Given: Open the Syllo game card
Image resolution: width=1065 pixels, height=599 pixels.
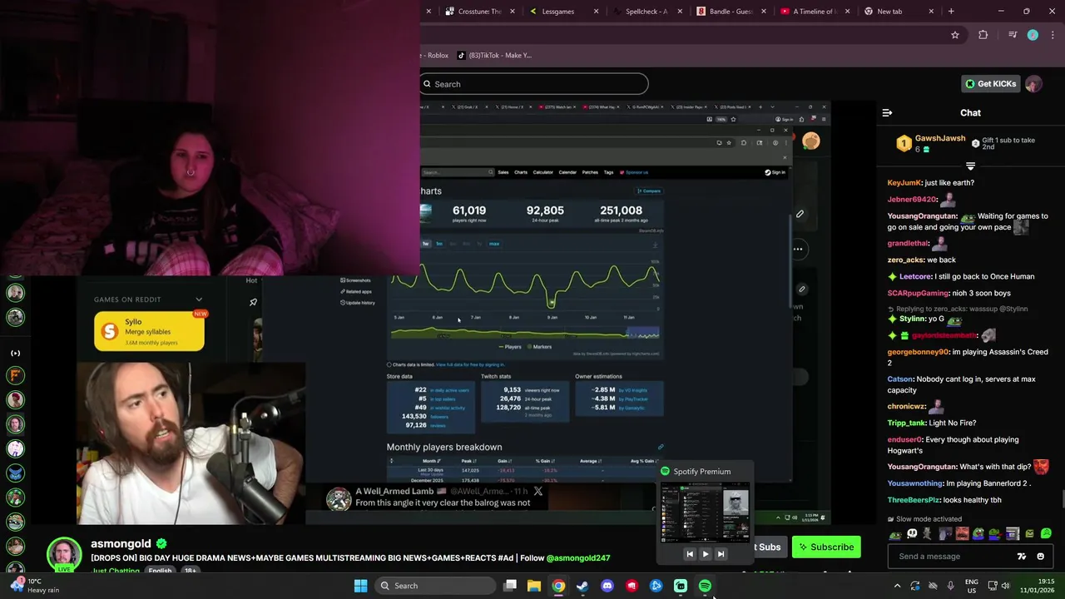Looking at the screenshot, I should (149, 331).
